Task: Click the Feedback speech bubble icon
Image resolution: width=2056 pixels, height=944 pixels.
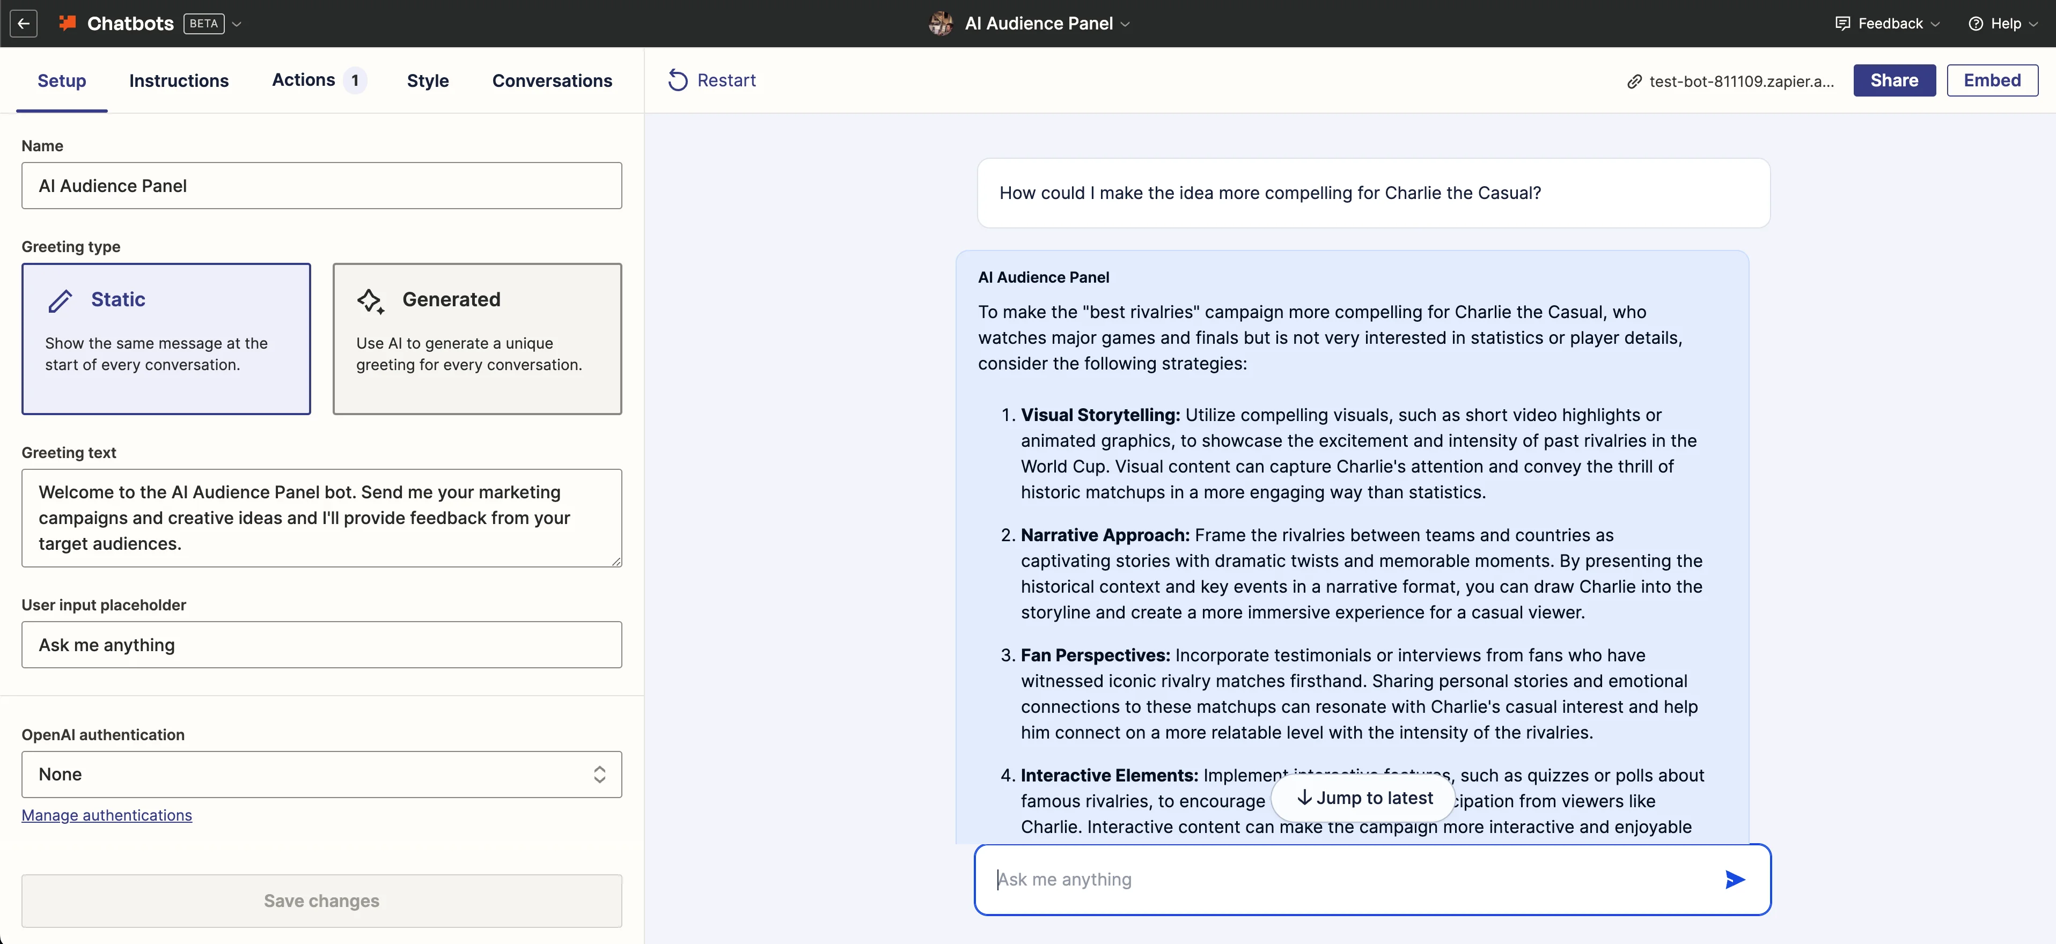Action: [x=1842, y=24]
